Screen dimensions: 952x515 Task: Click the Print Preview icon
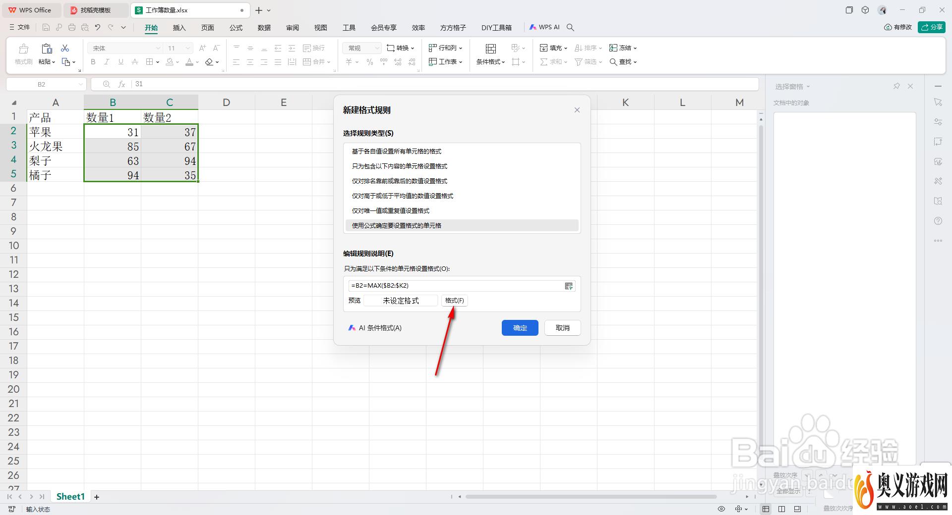[x=85, y=27]
